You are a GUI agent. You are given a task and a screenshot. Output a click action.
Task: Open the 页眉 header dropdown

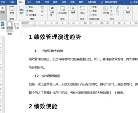click(x=94, y=7)
